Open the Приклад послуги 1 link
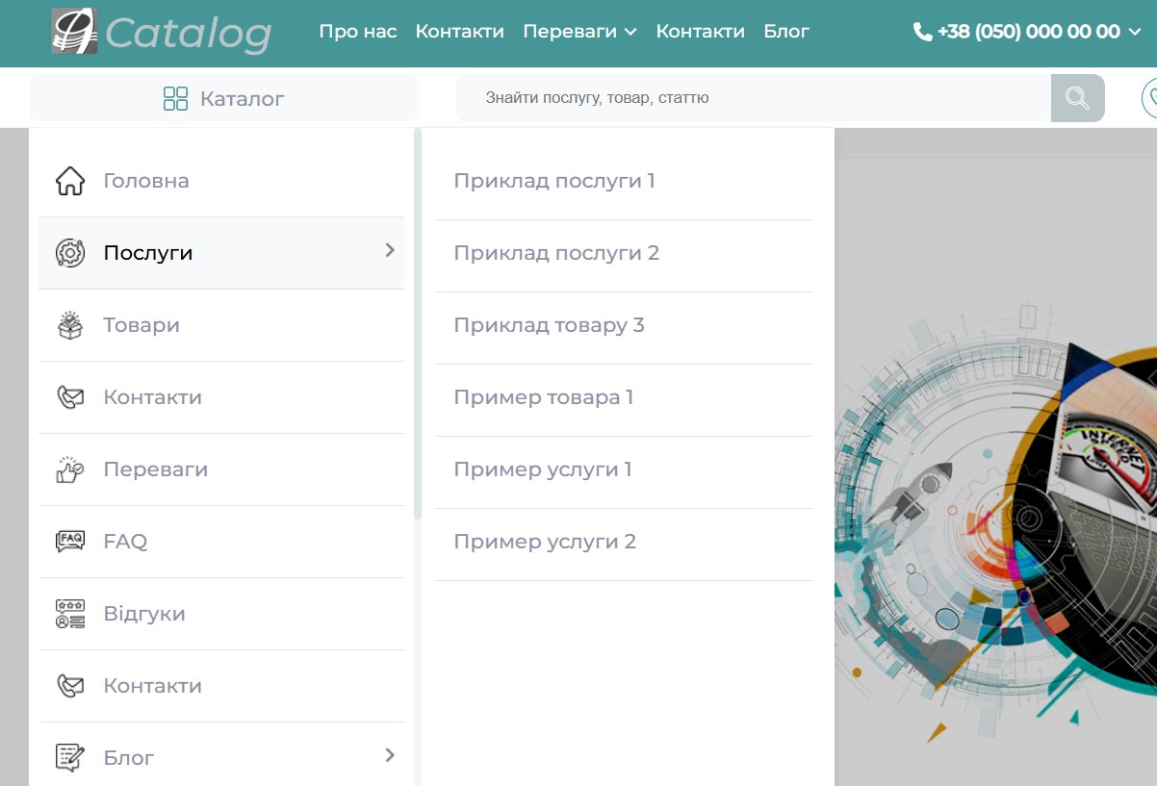The image size is (1157, 786). pos(554,181)
